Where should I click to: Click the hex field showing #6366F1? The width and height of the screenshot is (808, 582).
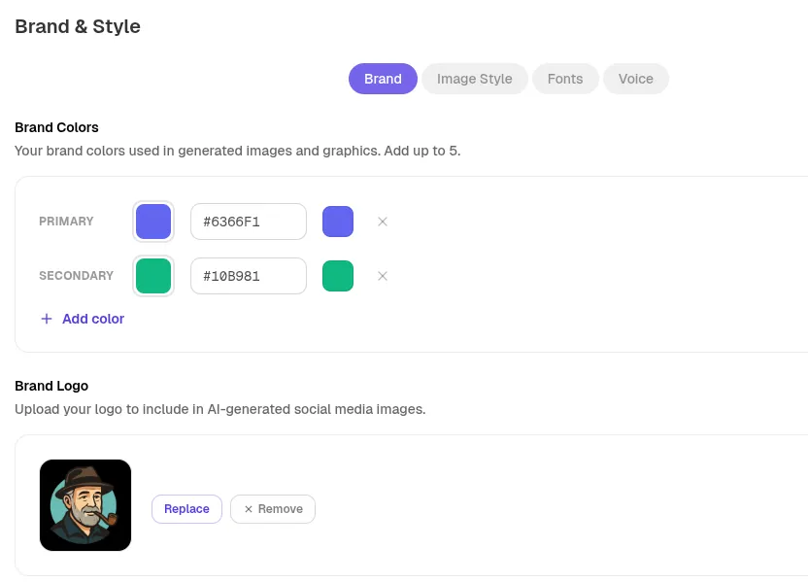248,222
